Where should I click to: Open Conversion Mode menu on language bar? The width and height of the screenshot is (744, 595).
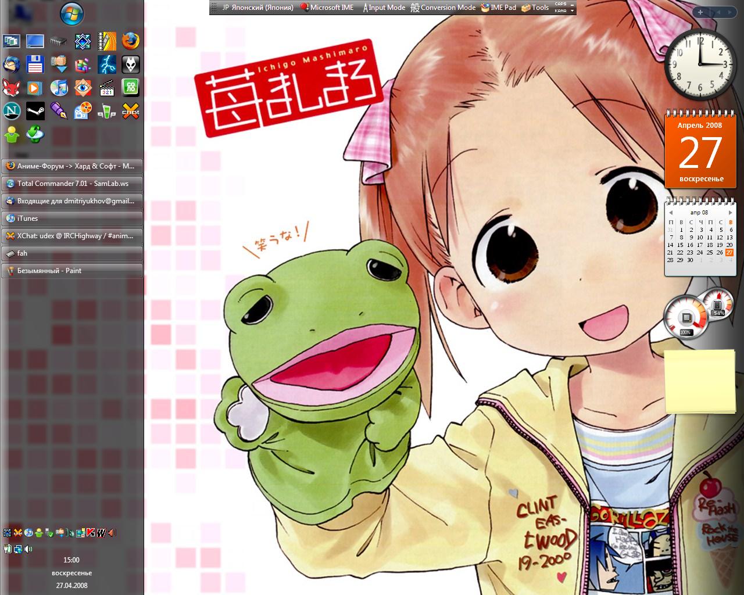(x=443, y=8)
